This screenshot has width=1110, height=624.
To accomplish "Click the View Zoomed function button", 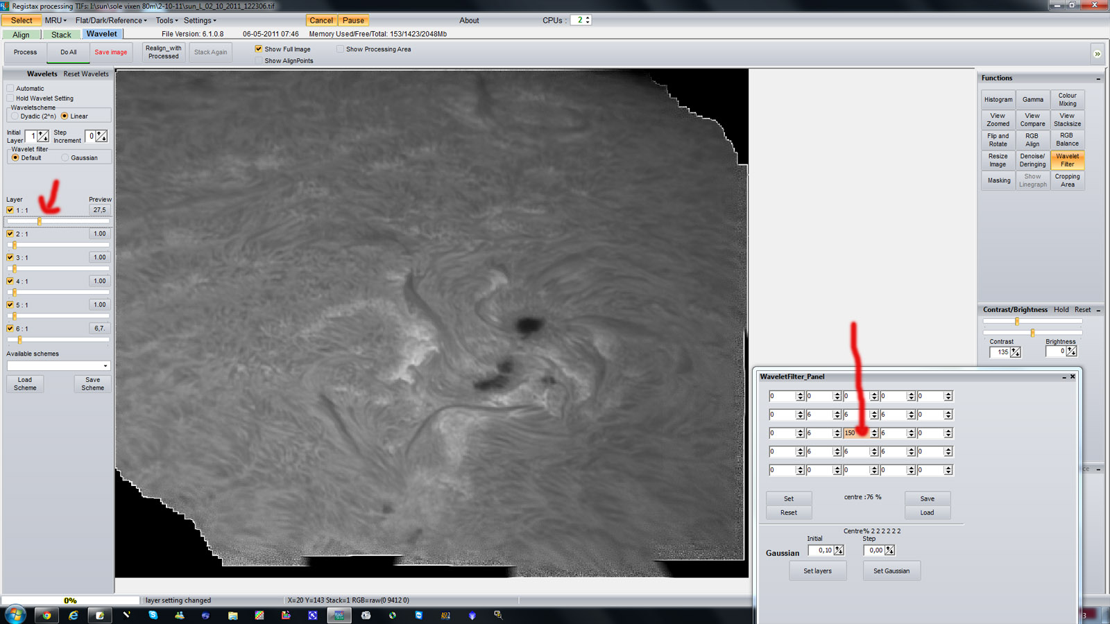I will point(998,120).
